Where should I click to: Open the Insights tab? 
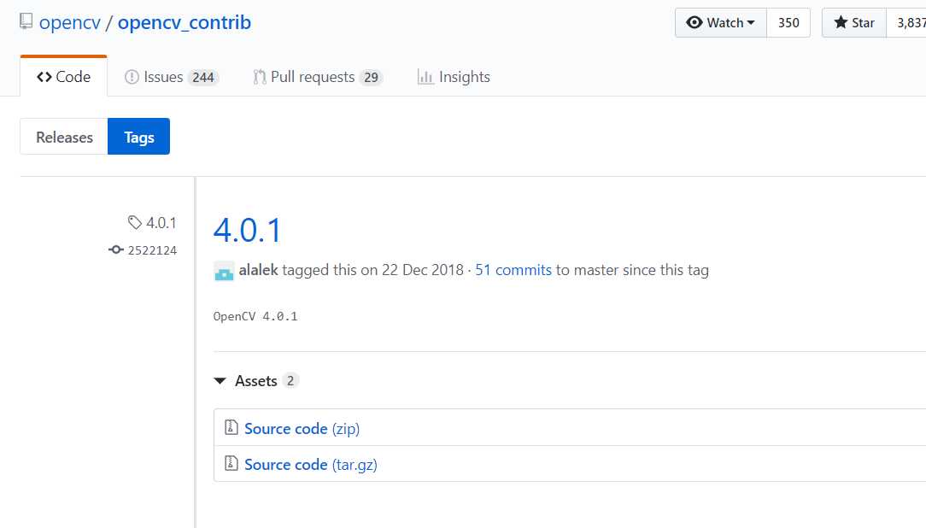[454, 77]
